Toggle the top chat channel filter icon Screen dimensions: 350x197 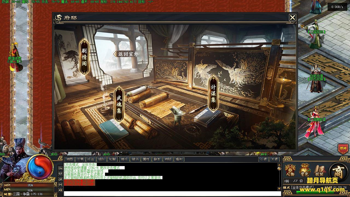(60, 168)
